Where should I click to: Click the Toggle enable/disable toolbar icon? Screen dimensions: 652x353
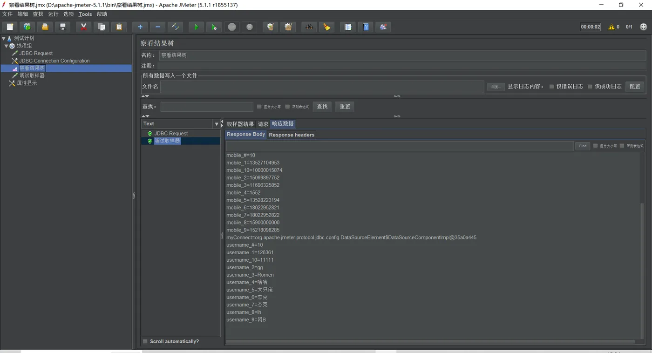pos(175,27)
